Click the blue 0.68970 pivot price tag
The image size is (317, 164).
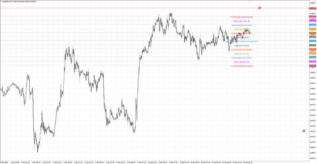tap(313, 41)
